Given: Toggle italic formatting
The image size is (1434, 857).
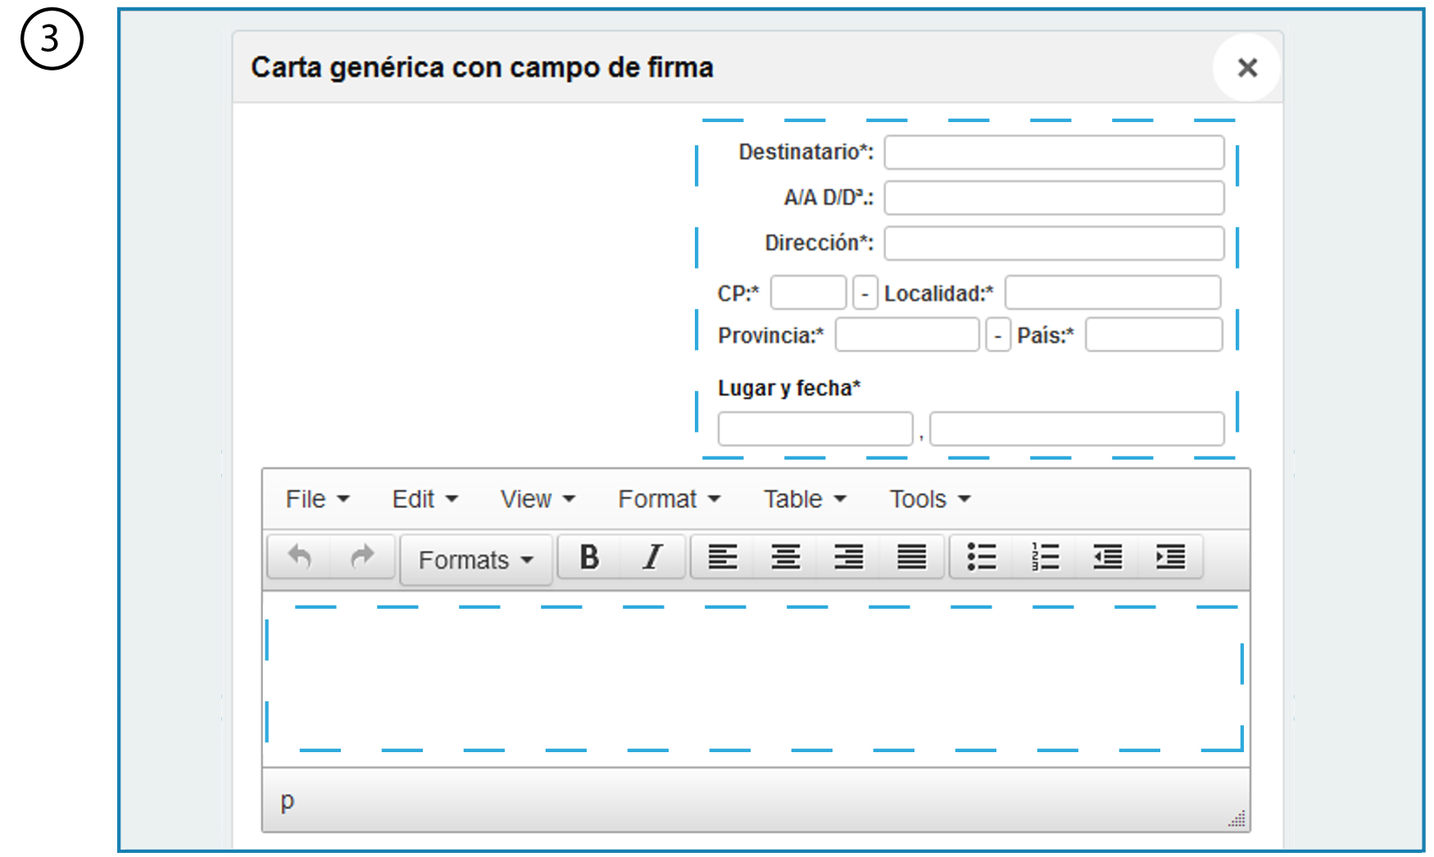Looking at the screenshot, I should [652, 557].
